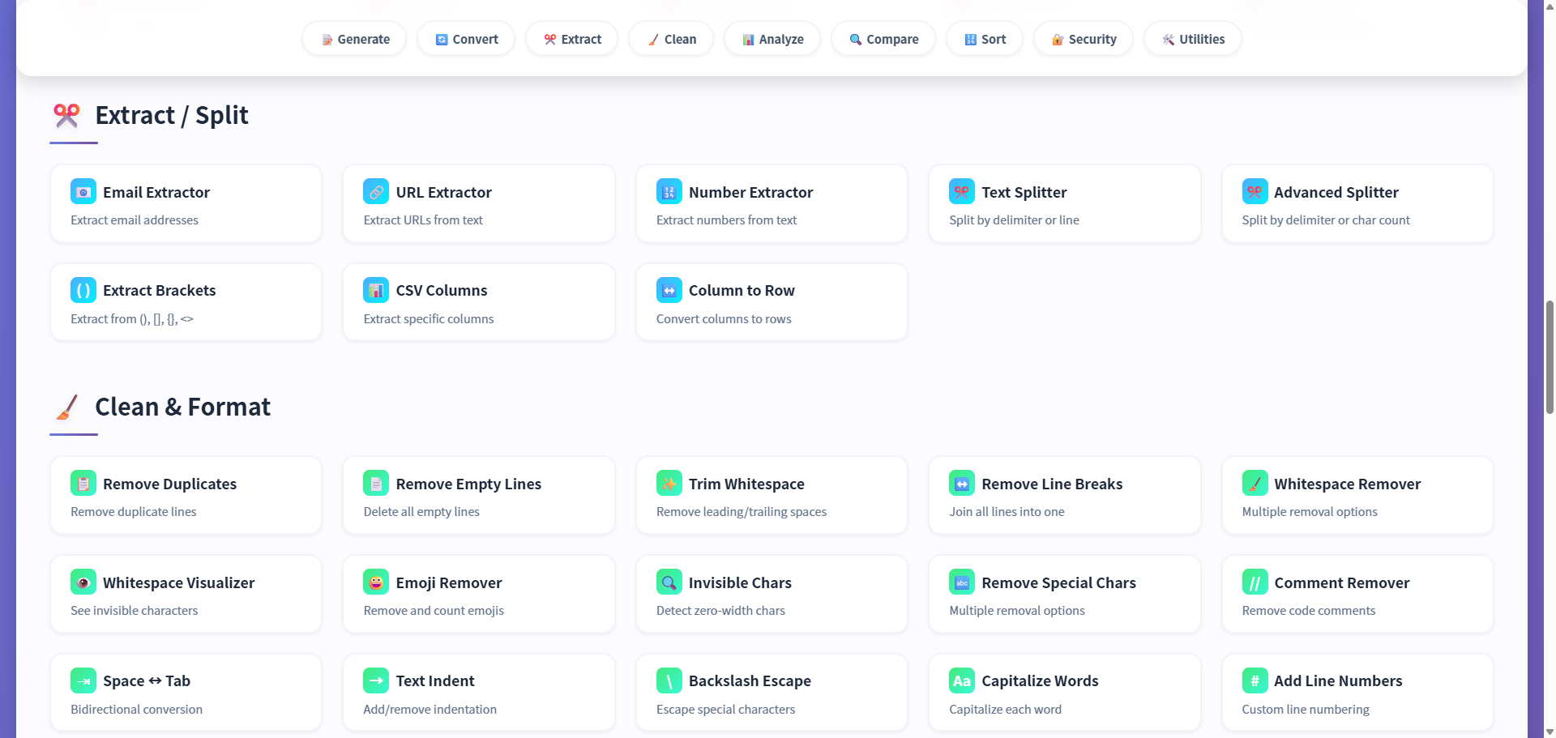Open the Comment Remover tool
Image resolution: width=1556 pixels, height=738 pixels.
(1357, 593)
